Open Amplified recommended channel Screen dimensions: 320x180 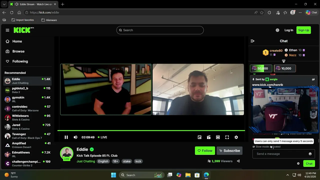[x=27, y=145]
